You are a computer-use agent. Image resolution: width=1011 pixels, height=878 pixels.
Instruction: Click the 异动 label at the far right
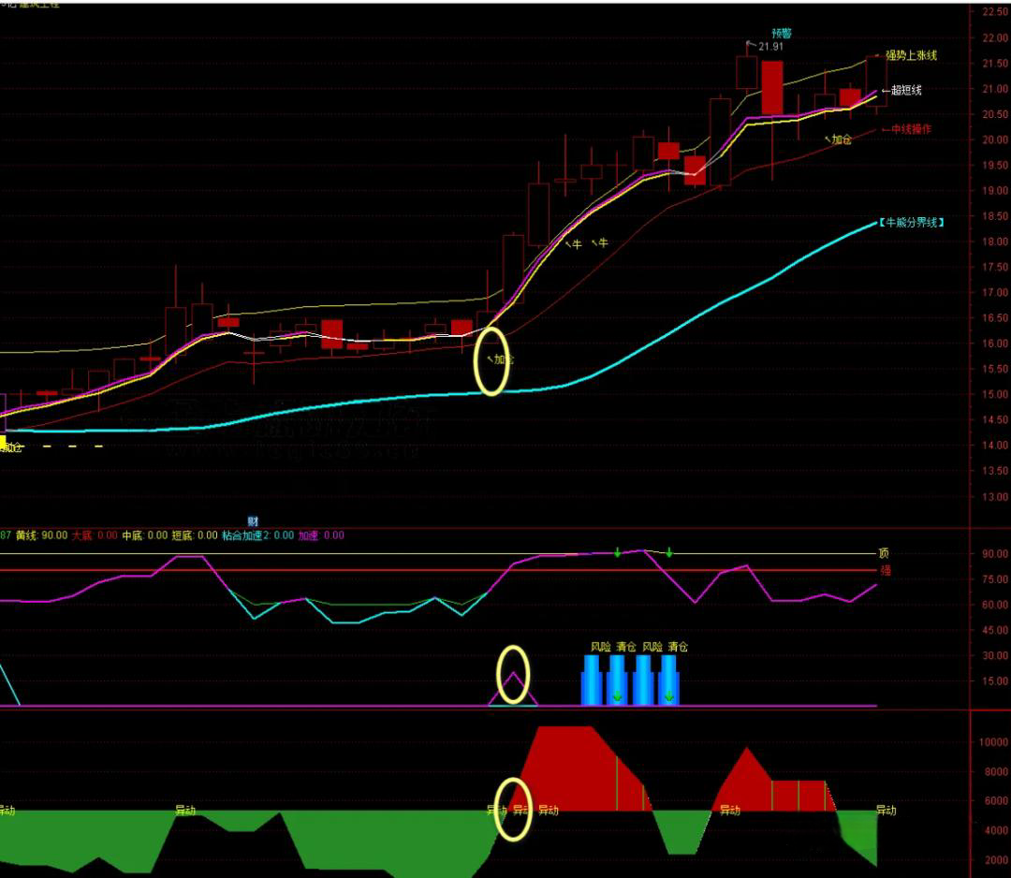[x=886, y=811]
